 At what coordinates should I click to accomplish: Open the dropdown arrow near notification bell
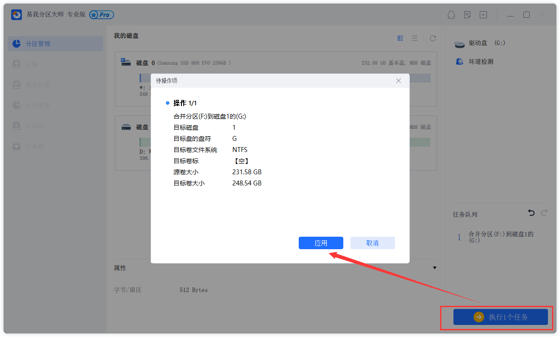483,15
